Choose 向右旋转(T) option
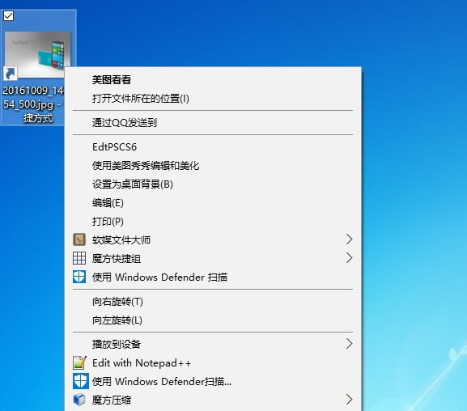The width and height of the screenshot is (467, 411). (x=117, y=302)
